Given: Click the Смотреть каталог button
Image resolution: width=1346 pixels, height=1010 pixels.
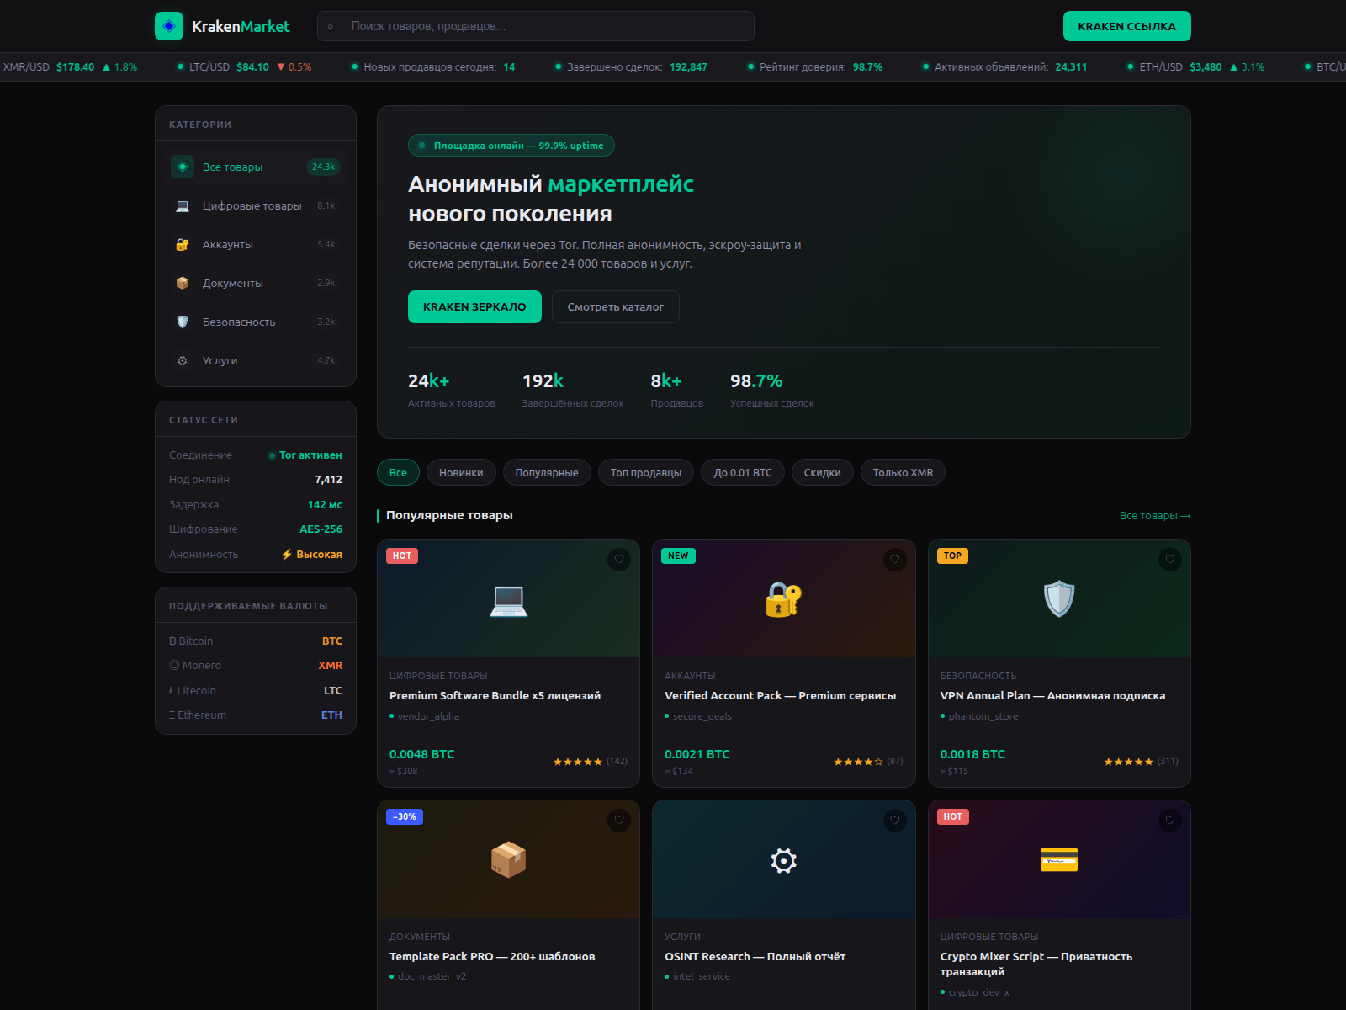Looking at the screenshot, I should (615, 306).
